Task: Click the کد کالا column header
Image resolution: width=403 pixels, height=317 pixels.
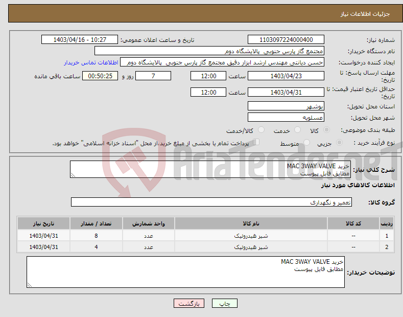Action: [353, 223]
